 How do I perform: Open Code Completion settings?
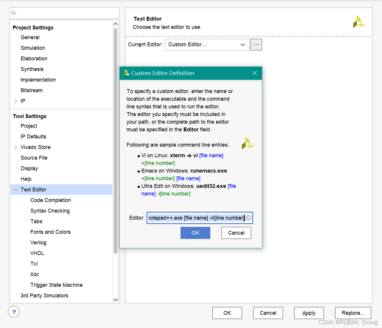[x=50, y=200]
